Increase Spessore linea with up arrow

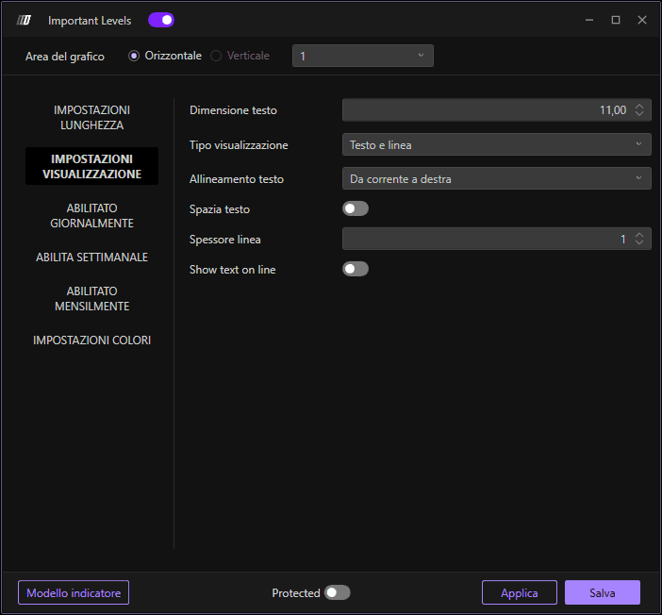[639, 235]
